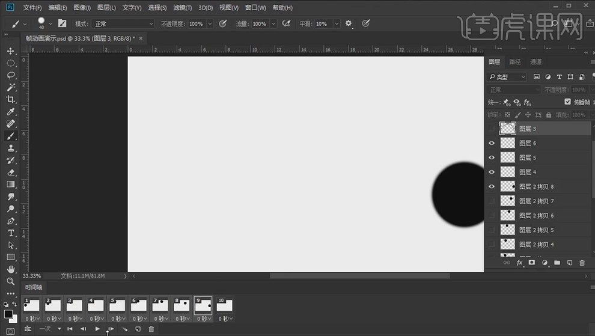
Task: Toggle pressure for opacity button
Action: coord(223,23)
